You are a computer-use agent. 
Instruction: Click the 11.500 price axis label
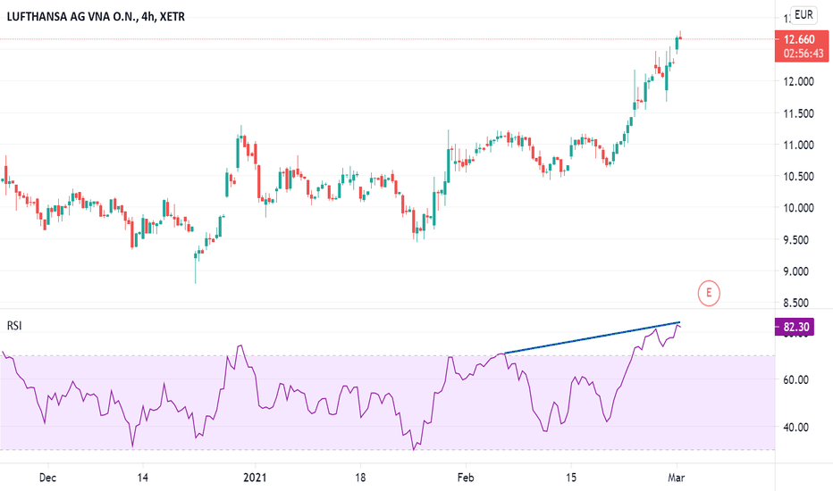click(x=798, y=113)
